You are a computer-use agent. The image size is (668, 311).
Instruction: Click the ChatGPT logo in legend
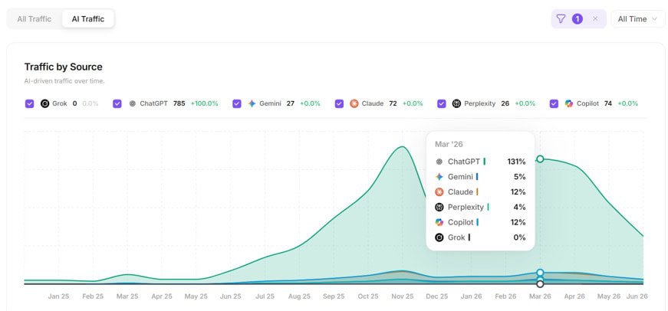coord(133,103)
